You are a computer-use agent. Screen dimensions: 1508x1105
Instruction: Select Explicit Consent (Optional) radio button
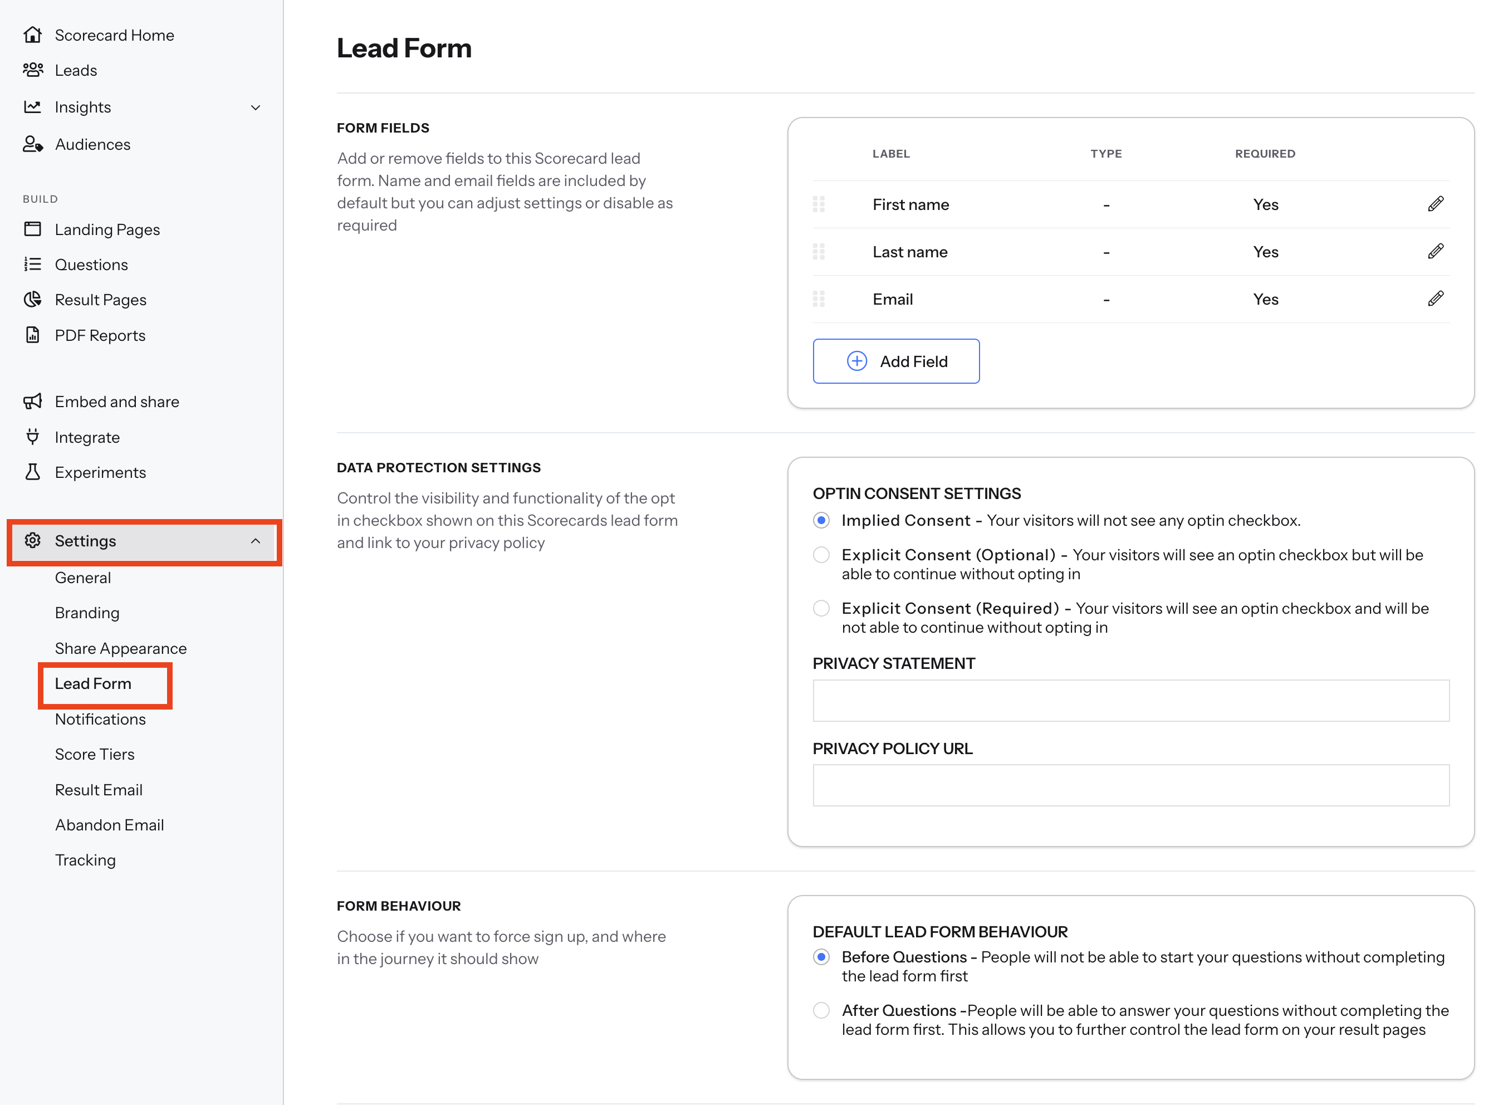[x=821, y=555]
